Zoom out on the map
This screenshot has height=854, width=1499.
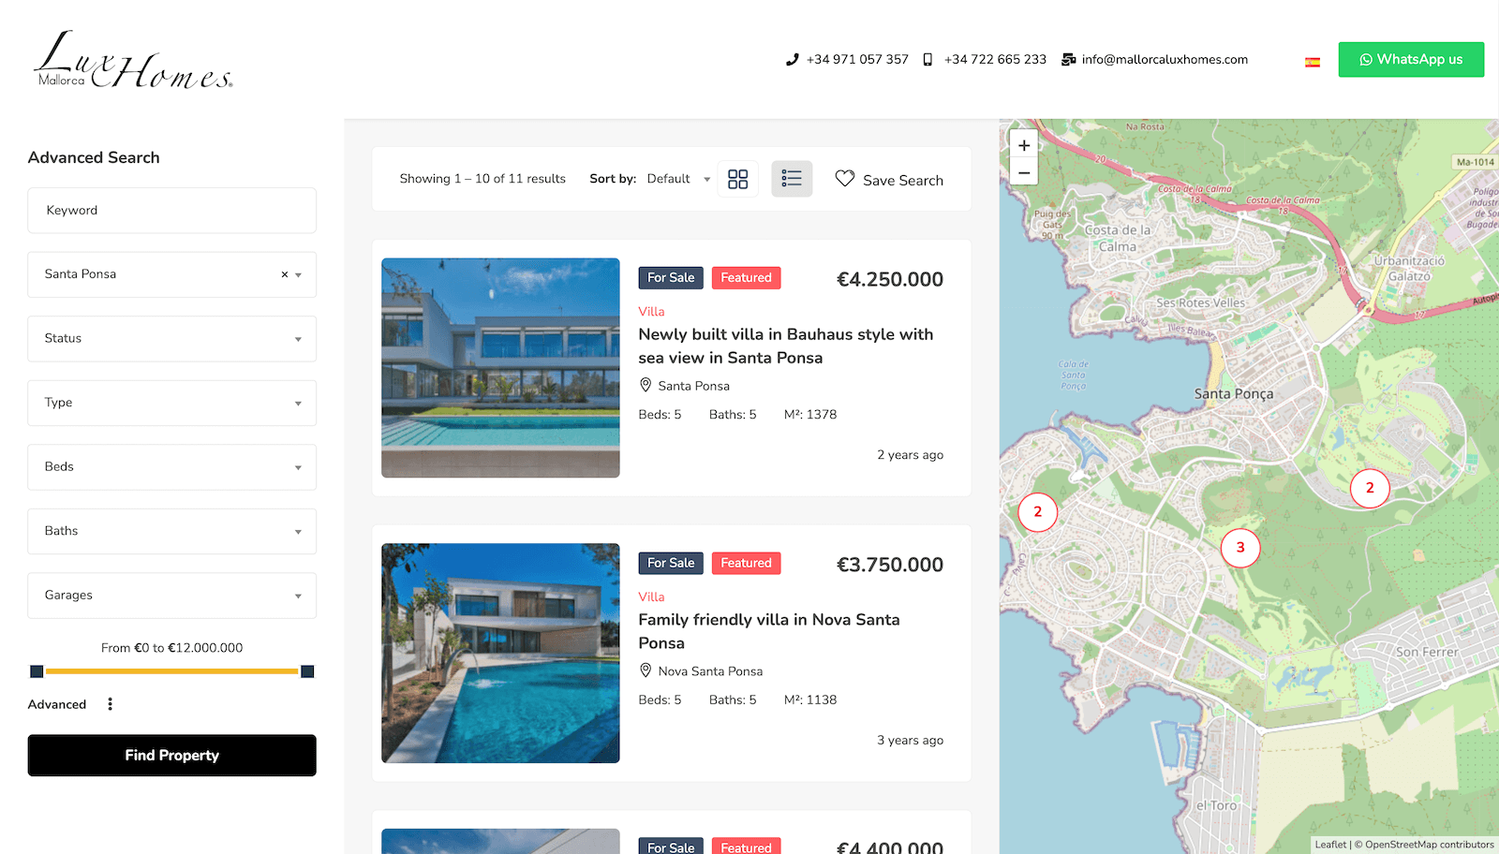coord(1023,172)
